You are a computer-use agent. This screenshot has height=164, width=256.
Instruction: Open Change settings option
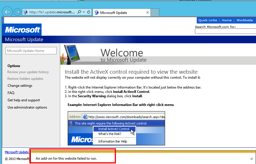(20, 86)
